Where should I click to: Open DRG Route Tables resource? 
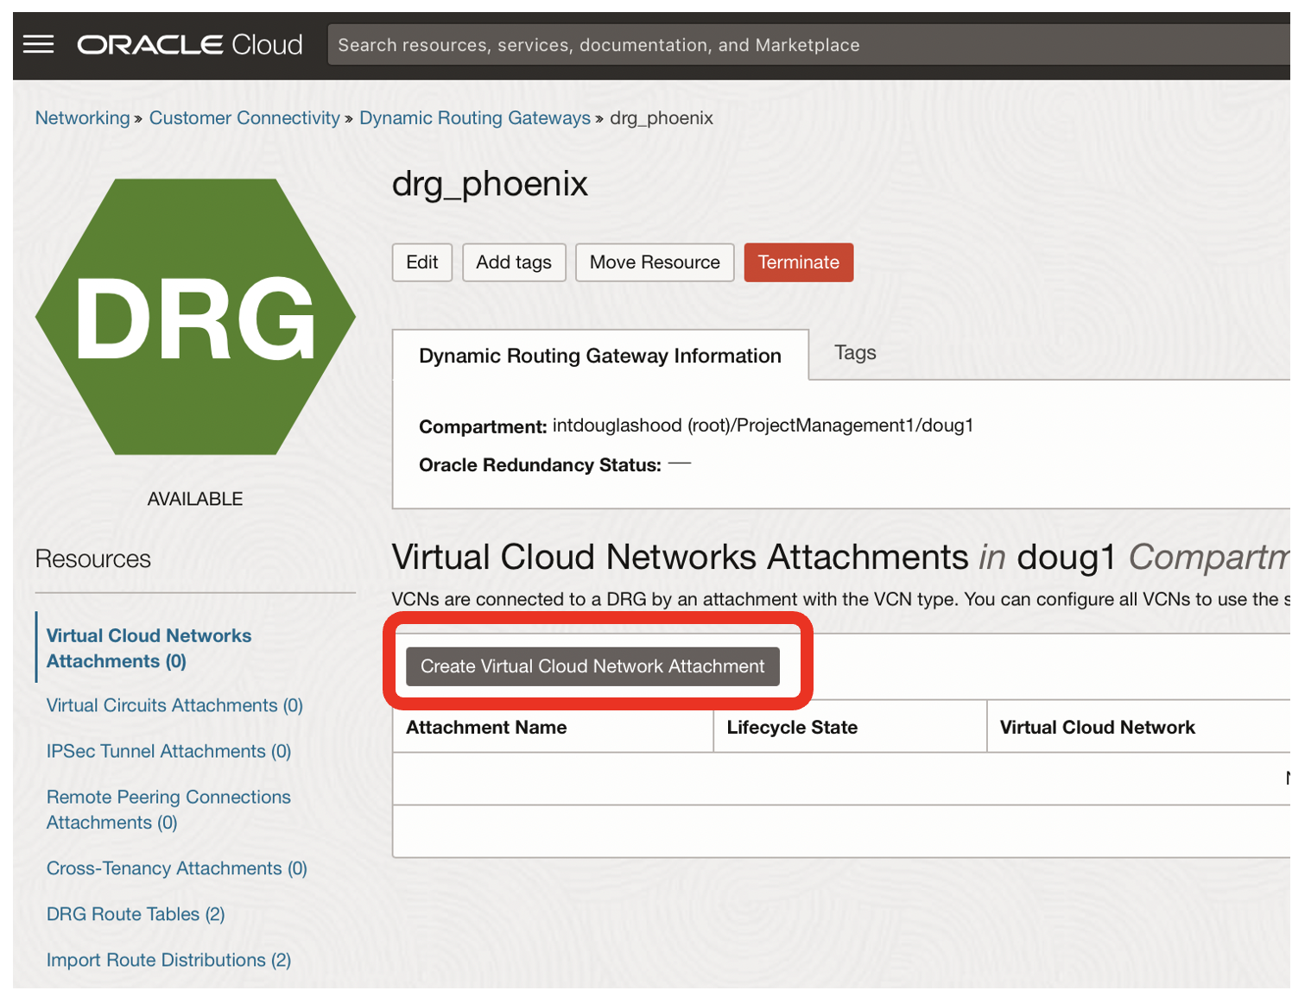pos(136,914)
